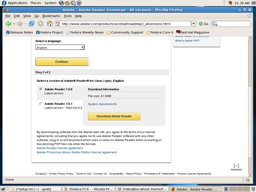Open the English language dropdown
This screenshot has width=256, height=192.
(60, 47)
